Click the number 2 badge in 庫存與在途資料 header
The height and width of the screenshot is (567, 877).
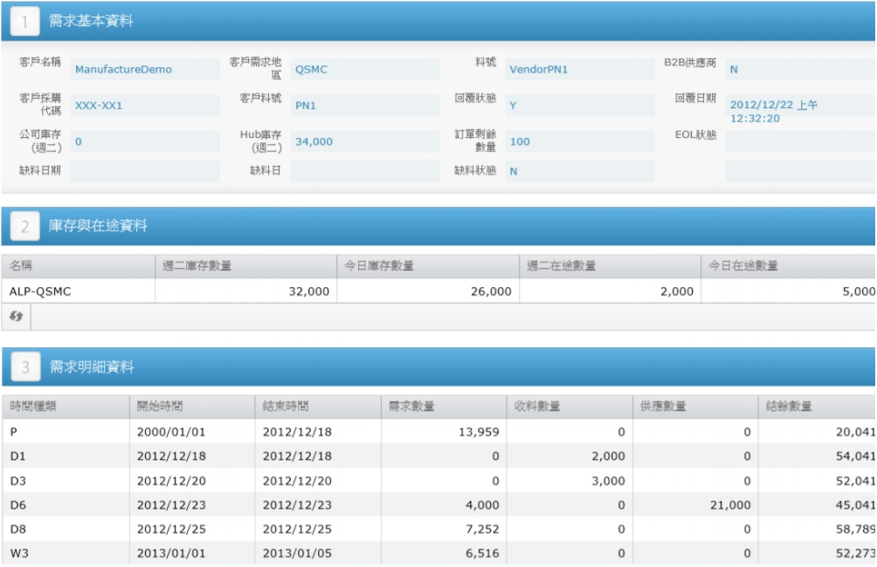click(25, 227)
